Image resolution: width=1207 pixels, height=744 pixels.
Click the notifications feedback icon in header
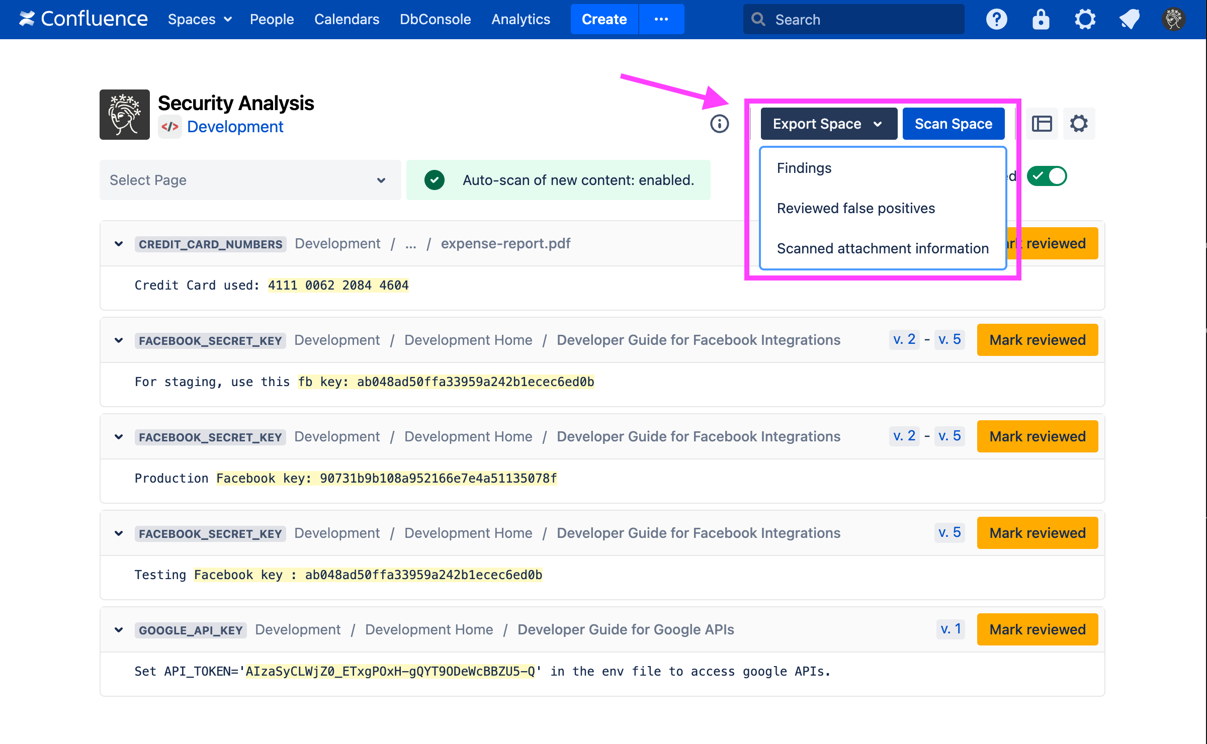1129,20
